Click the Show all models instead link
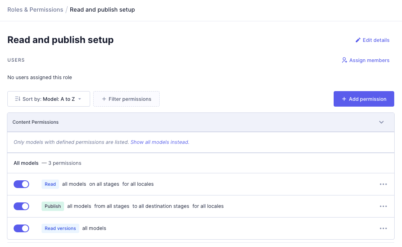 (160, 142)
